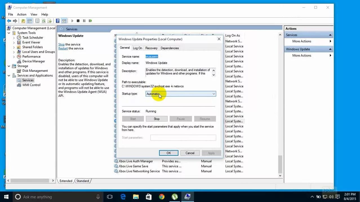Image resolution: width=360 pixels, height=202 pixels.
Task: Collapse the System Tools tree node
Action: pos(9,33)
